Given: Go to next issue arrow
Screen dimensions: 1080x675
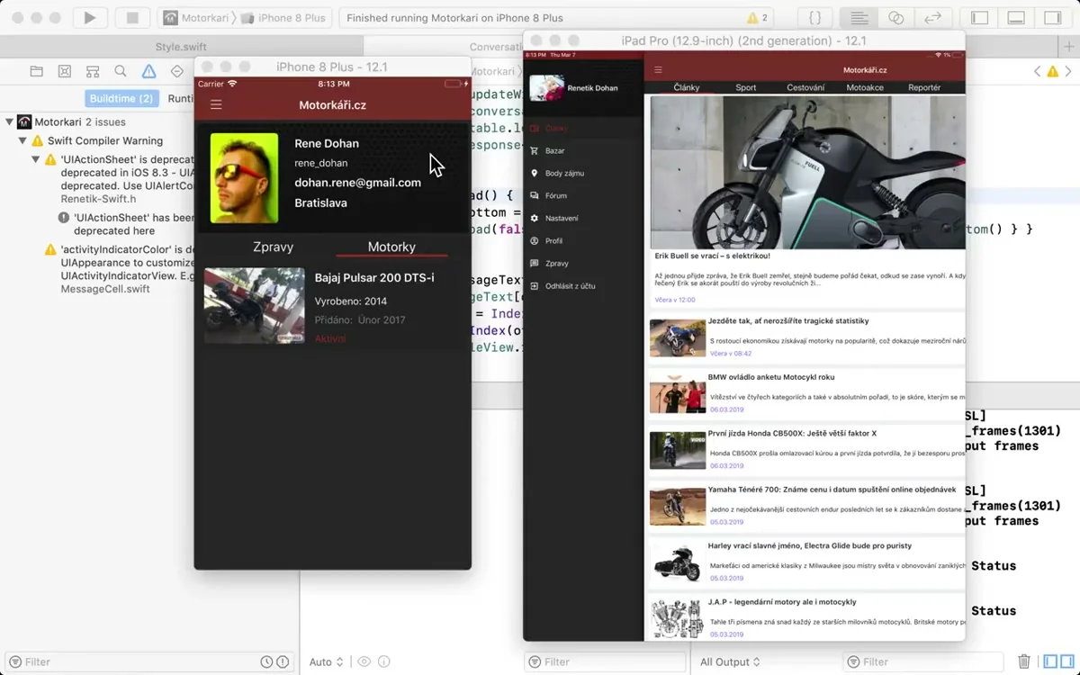Looking at the screenshot, I should tap(1068, 71).
